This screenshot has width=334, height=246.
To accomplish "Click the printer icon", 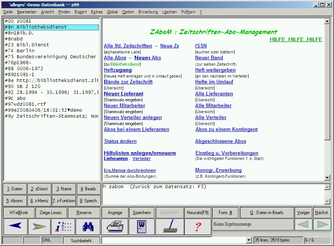I will [x=115, y=227].
